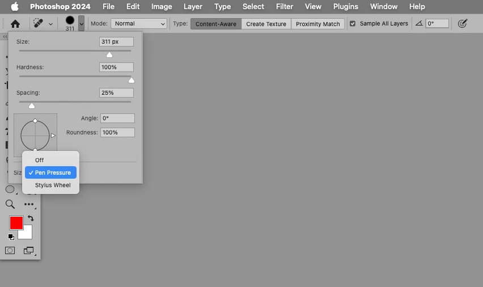The height and width of the screenshot is (287, 483).
Task: Select the Proximity Match type button
Action: (317, 24)
